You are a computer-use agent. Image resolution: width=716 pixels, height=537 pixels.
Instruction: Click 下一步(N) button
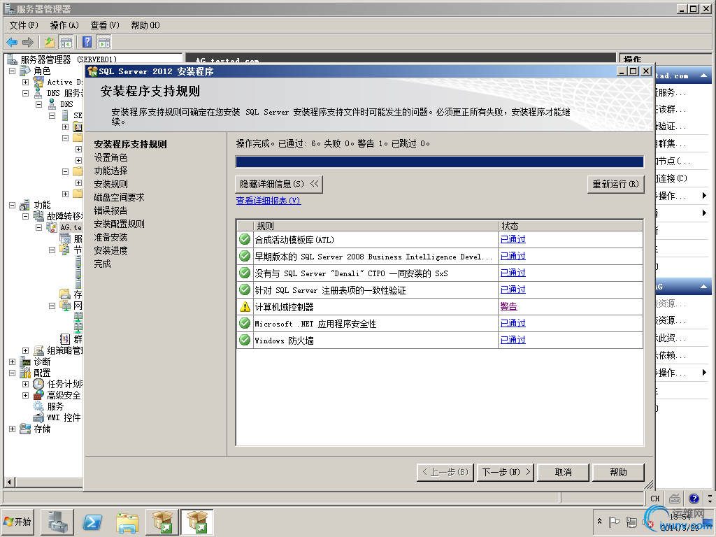pos(506,472)
